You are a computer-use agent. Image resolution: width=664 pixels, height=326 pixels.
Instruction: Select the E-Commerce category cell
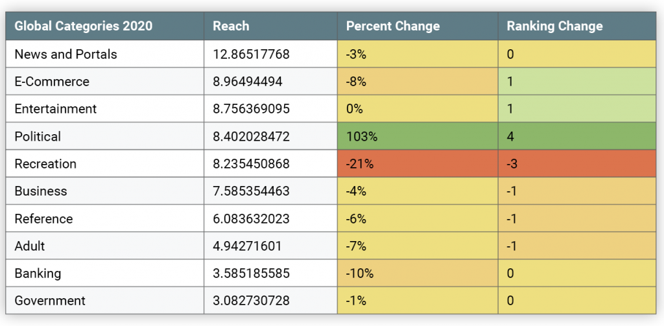point(52,82)
